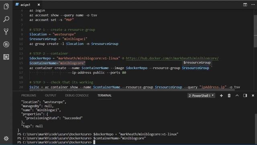The image size is (257, 145).
Task: Close the aci.ps1 editor tab
Action: (39, 5)
